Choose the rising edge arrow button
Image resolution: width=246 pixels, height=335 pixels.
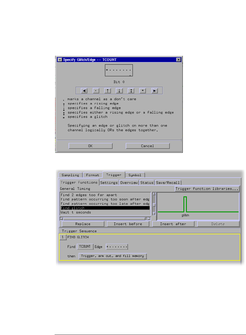pyautogui.click(x=108, y=91)
